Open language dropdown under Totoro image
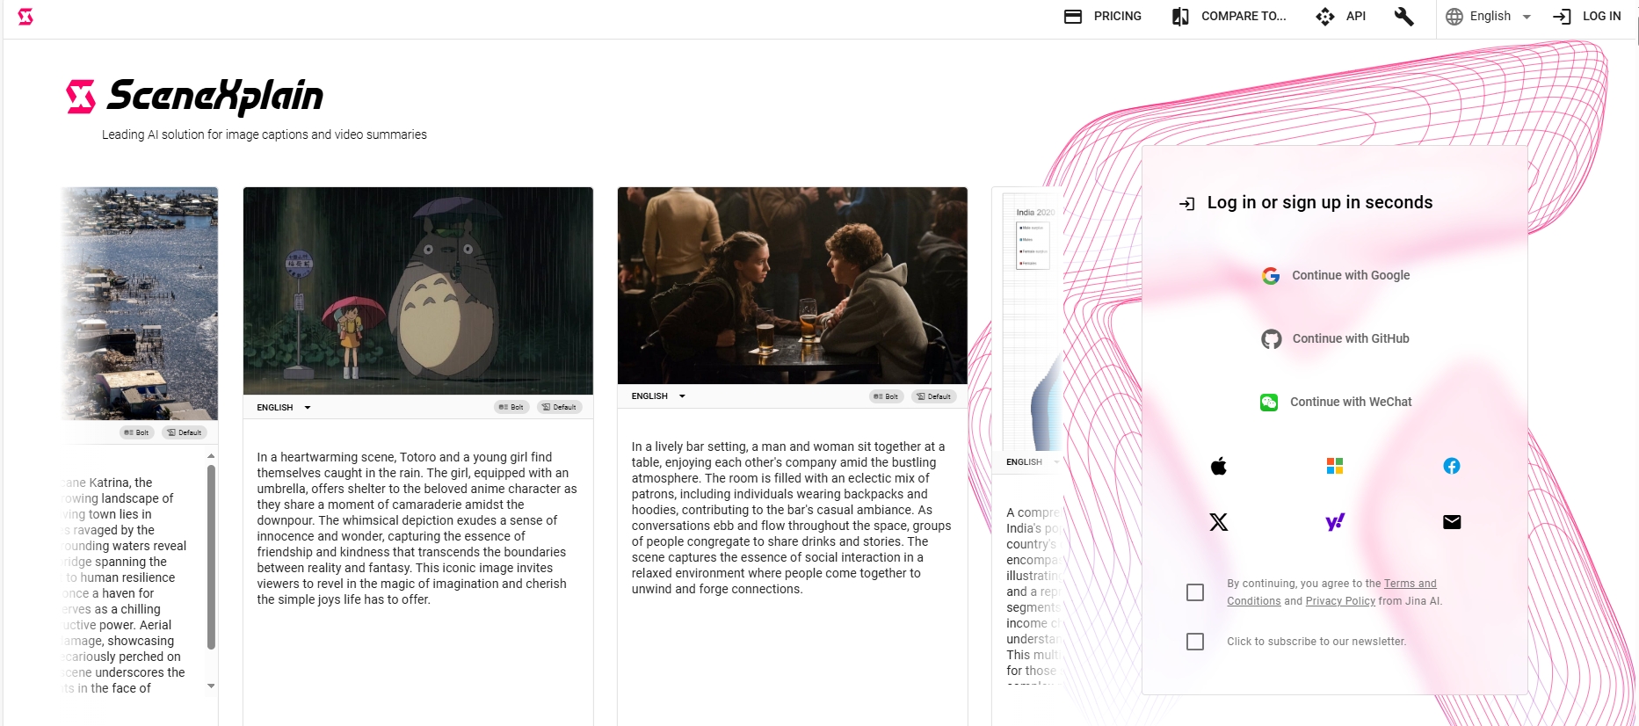Viewport: 1639px width, 726px height. click(x=284, y=408)
